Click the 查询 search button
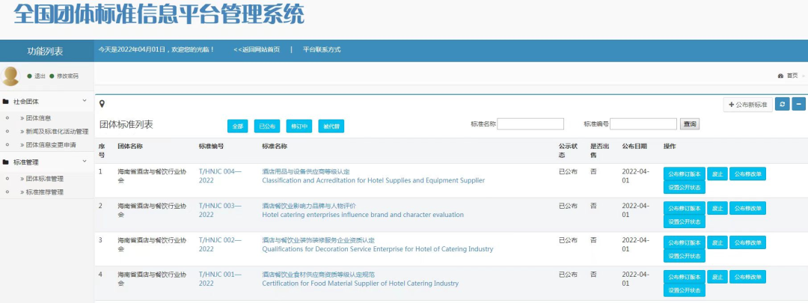Screen dimensions: 808x303 (x=690, y=124)
